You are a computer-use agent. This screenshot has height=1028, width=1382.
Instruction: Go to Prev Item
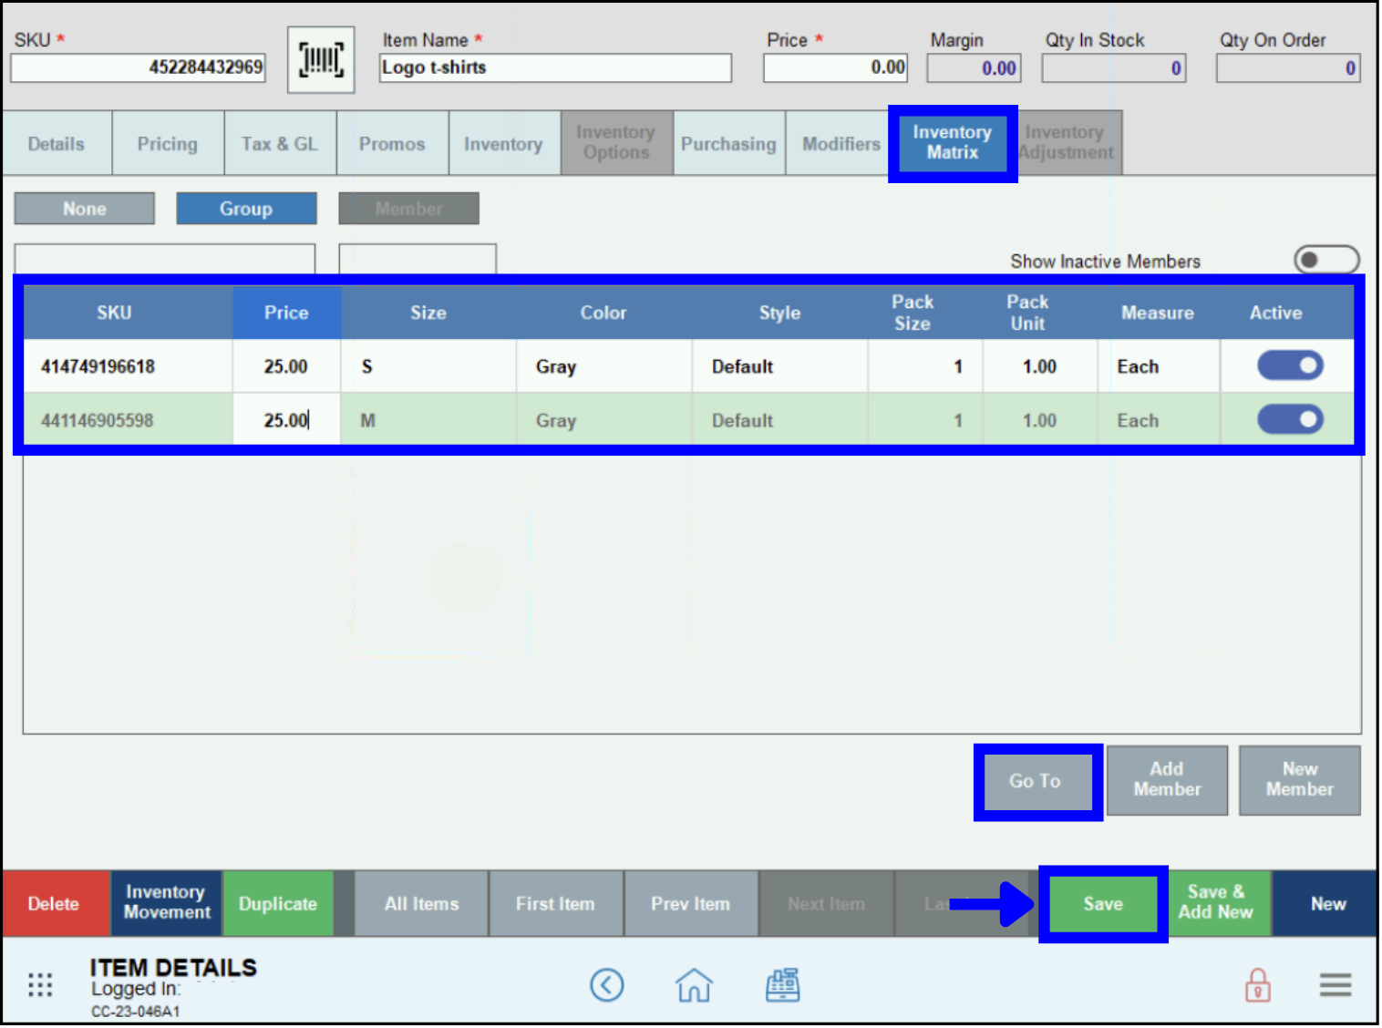click(690, 904)
